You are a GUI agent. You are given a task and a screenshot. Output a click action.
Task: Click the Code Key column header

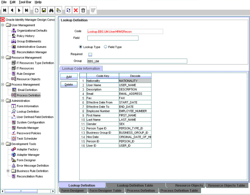coord(103,76)
